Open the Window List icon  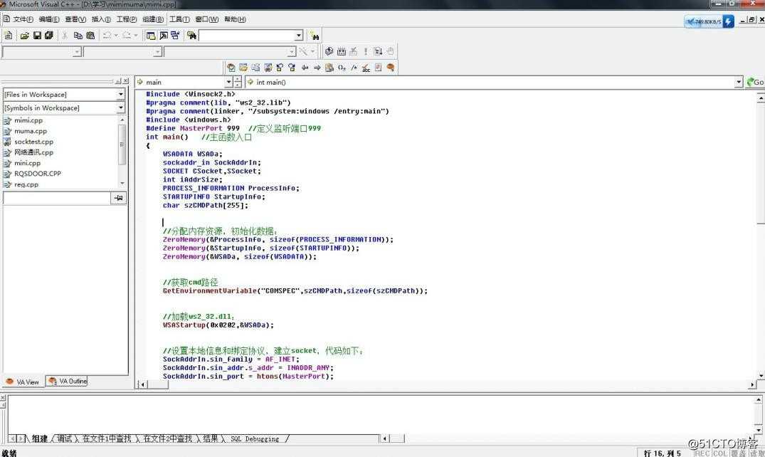click(175, 35)
